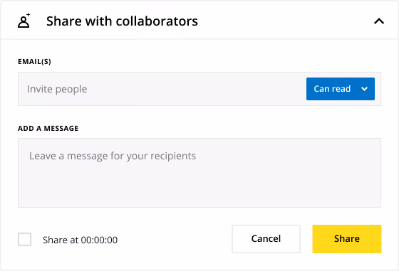Open the Can read permission dropdown

[341, 89]
